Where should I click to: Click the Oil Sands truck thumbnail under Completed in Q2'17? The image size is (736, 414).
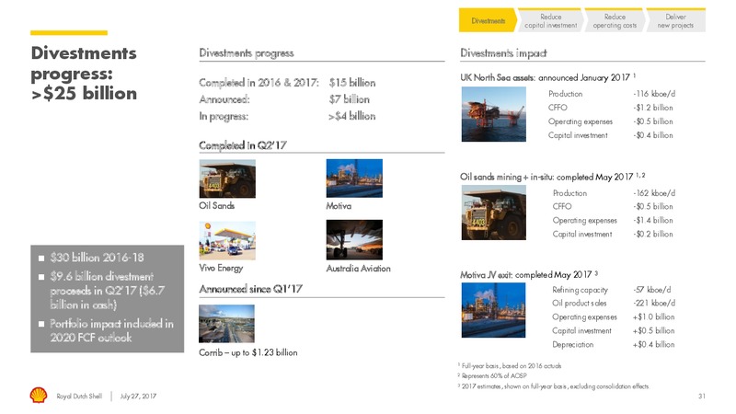[227, 178]
